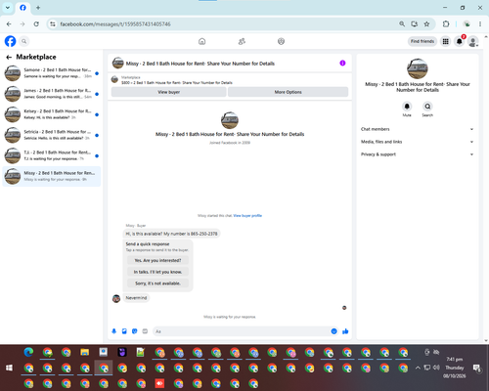Go to the Home feed icon
Screen dimensions: 489x391
[x=202, y=41]
